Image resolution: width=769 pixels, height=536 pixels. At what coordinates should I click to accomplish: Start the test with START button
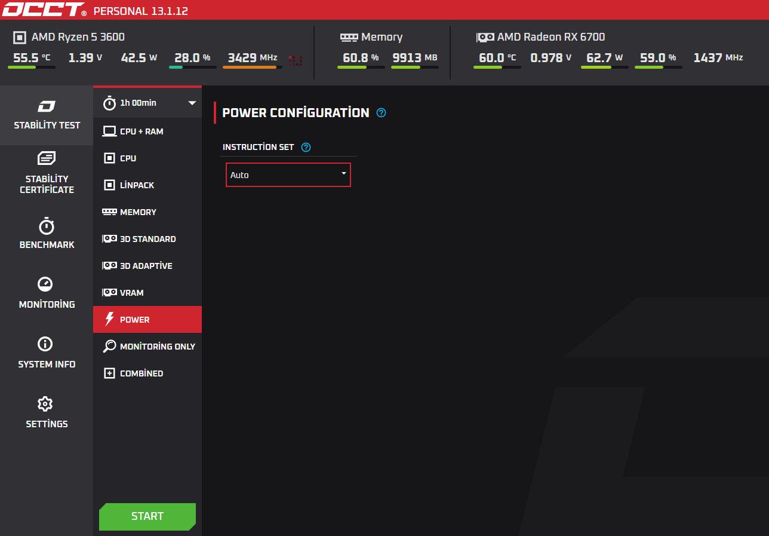pyautogui.click(x=147, y=516)
